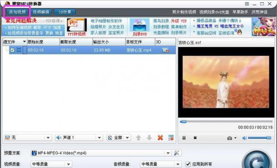Open the 3D效果 effects tab

[x=65, y=12]
